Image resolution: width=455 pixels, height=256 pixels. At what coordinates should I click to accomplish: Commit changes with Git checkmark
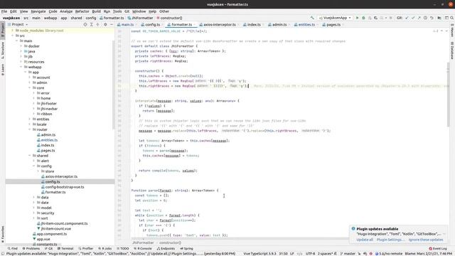pos(413,18)
